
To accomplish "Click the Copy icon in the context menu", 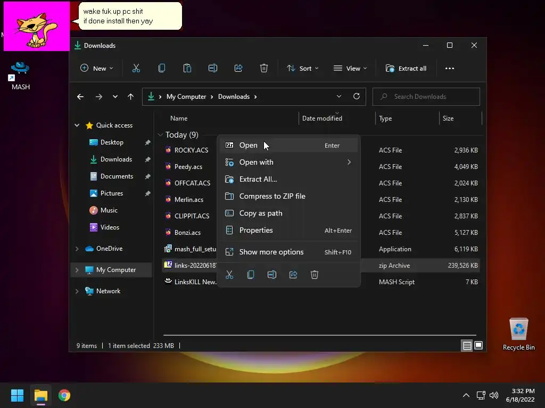I will [x=251, y=275].
